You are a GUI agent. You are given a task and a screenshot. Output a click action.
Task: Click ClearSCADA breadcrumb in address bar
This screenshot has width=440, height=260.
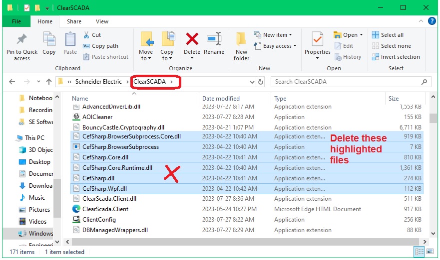click(x=149, y=82)
